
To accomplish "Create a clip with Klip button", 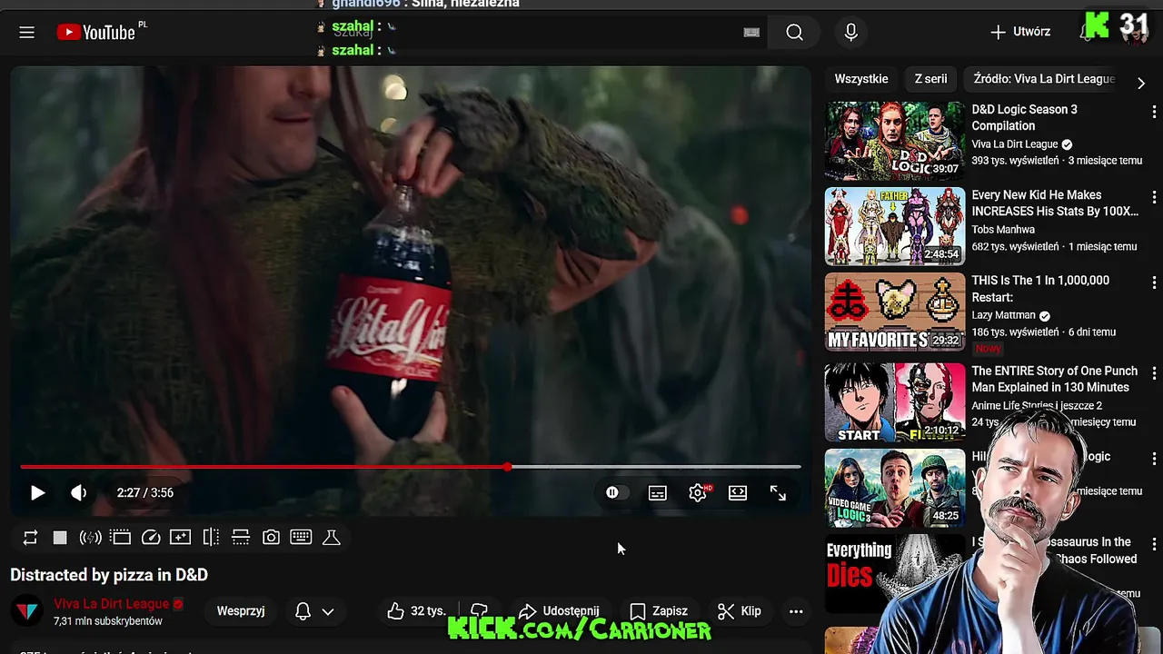I will point(740,611).
